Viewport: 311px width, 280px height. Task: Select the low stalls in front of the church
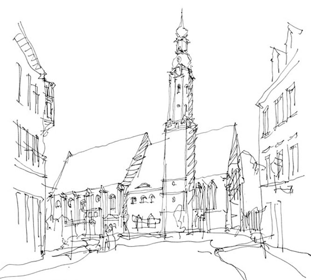pos(144,221)
